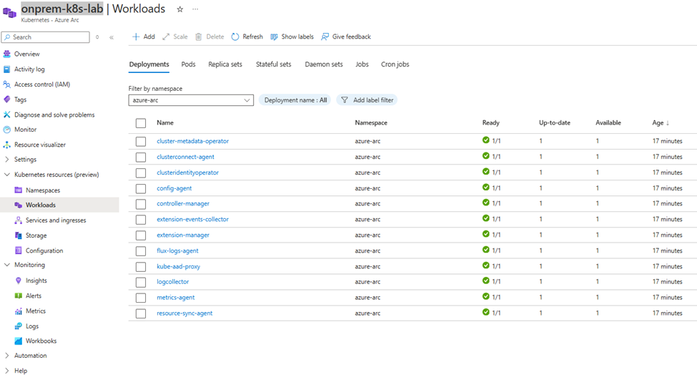
Task: Check the kube-aad-proxy row checkbox
Action: pyautogui.click(x=141, y=267)
